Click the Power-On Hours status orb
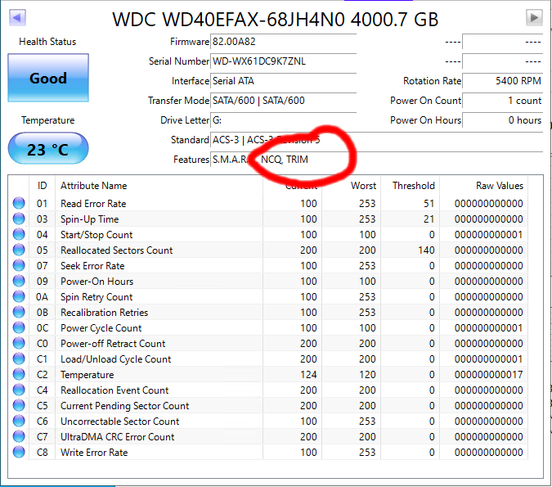The image size is (552, 487). tap(19, 281)
